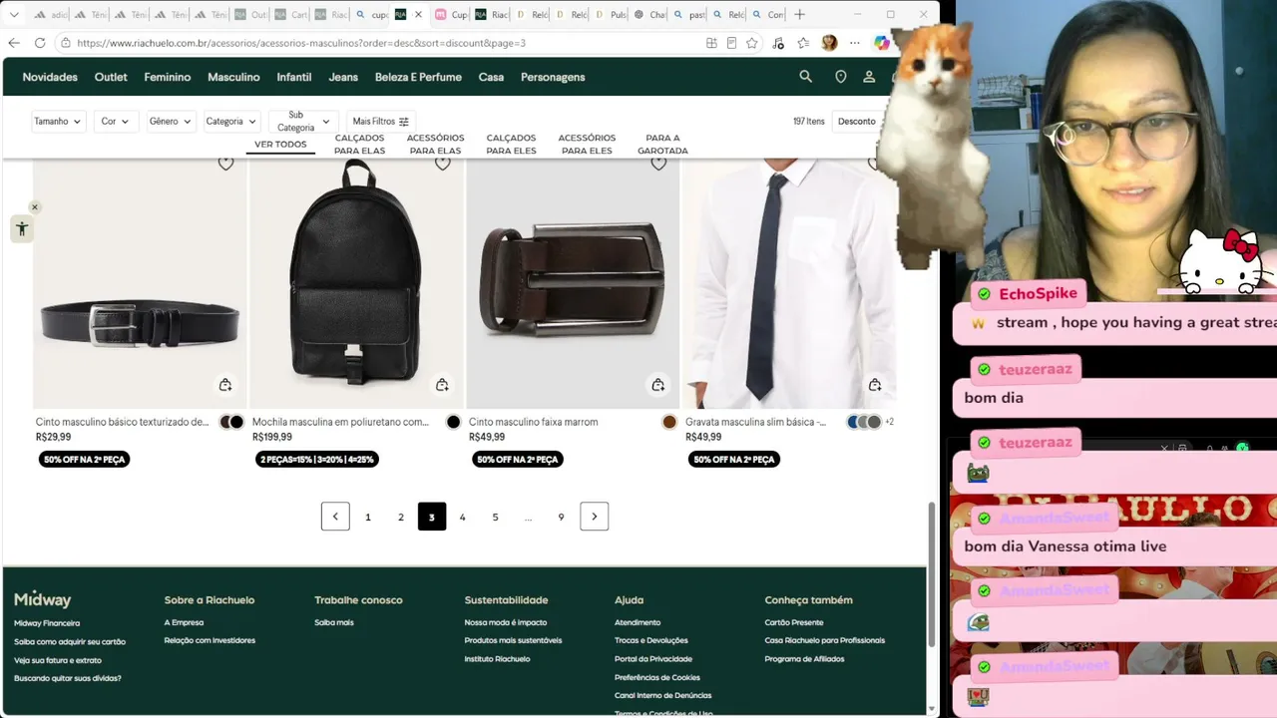Viewport: 1277px width, 718px height.
Task: Close the accessibility widget with the X
Action: point(35,207)
